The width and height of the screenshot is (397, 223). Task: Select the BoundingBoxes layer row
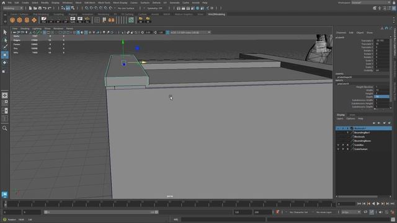(x=364, y=141)
